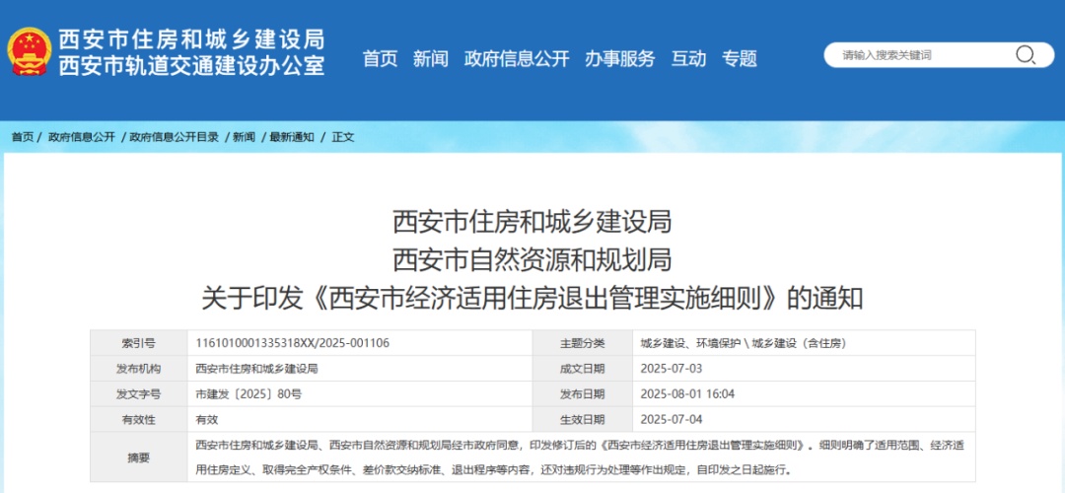
Task: Click the 发布机构 label cell
Action: click(x=139, y=369)
